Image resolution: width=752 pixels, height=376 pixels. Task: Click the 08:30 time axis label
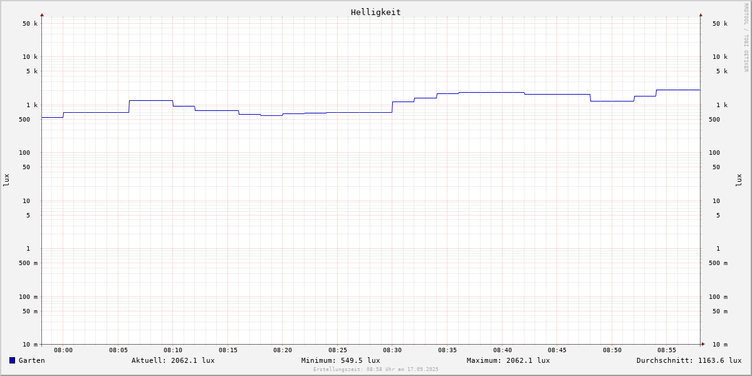coord(392,350)
